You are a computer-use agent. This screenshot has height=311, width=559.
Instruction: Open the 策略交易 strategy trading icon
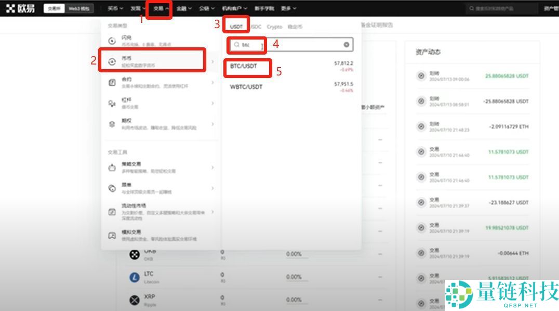click(111, 167)
